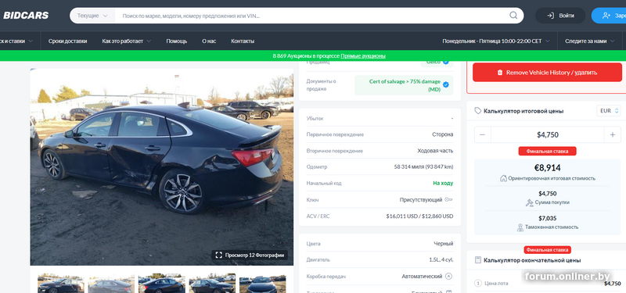Click the customs officer icon beside Таможенная стоимость
This screenshot has height=293, width=626.
(x=520, y=227)
